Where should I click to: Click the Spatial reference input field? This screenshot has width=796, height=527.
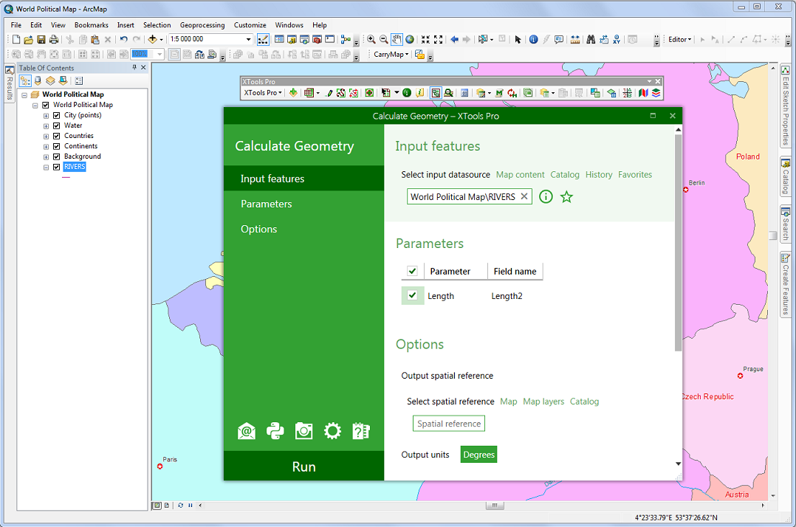pos(449,424)
